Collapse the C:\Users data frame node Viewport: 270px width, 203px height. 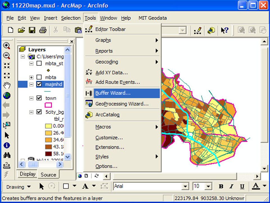click(23, 57)
